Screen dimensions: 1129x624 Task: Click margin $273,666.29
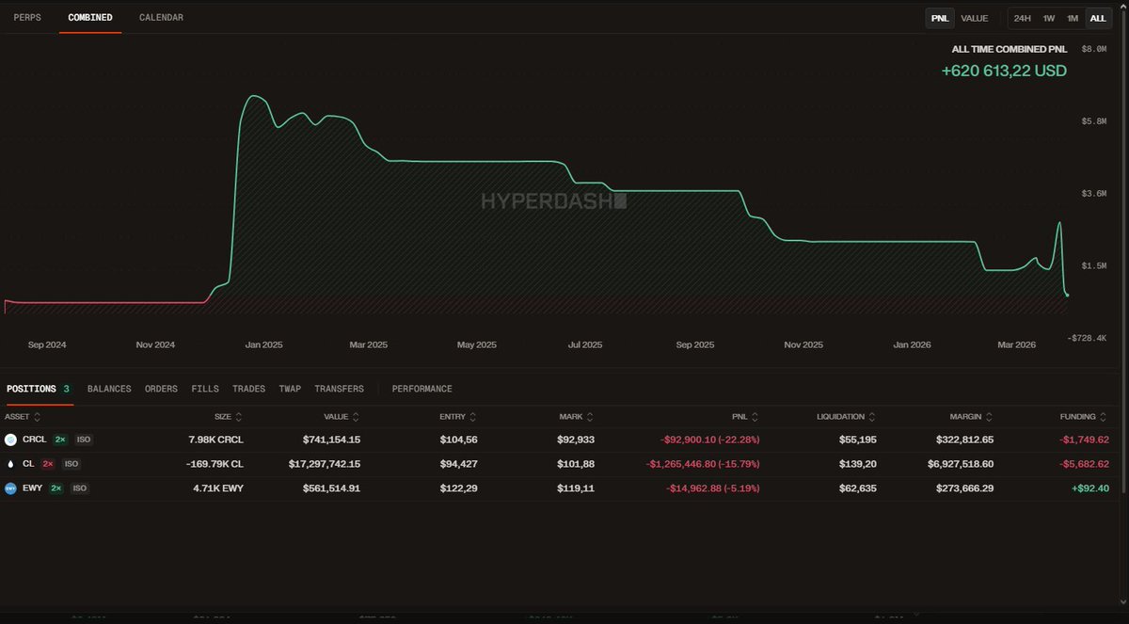(964, 488)
